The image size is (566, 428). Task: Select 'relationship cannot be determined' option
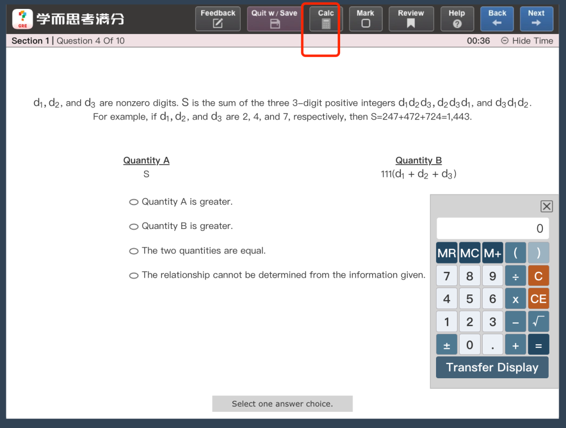click(134, 276)
